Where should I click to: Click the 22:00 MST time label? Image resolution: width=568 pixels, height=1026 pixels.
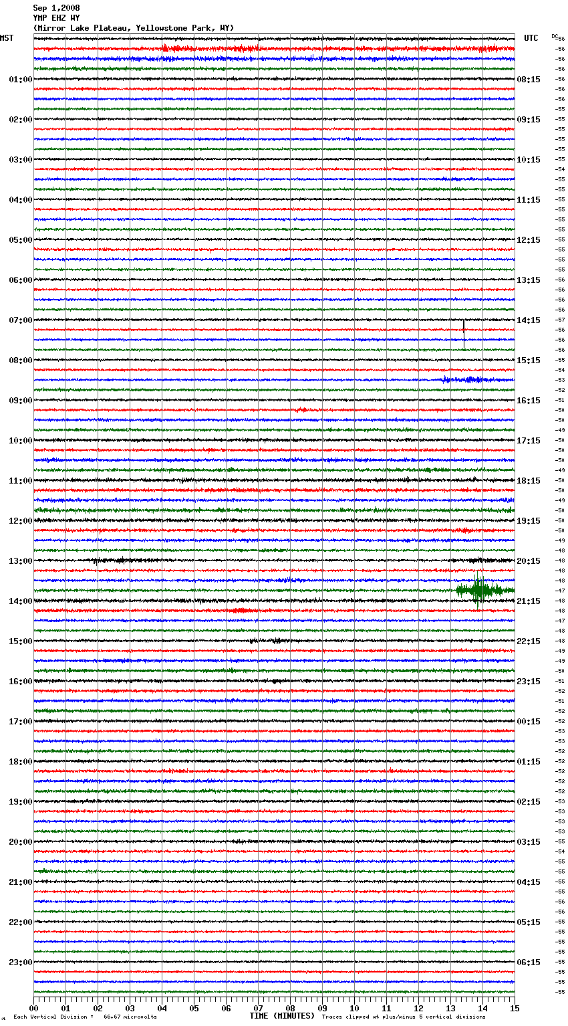pyautogui.click(x=21, y=922)
